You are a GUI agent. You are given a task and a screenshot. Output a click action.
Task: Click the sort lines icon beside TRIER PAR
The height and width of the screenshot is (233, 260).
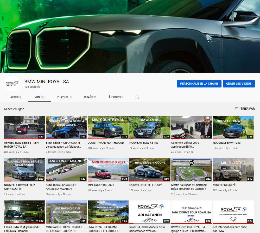point(237,109)
